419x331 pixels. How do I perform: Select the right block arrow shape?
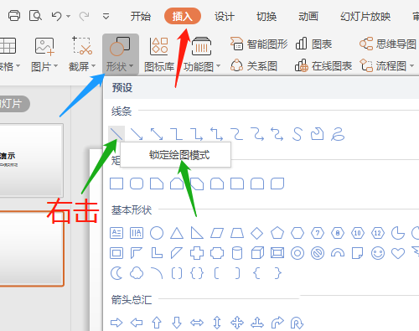[x=116, y=323]
